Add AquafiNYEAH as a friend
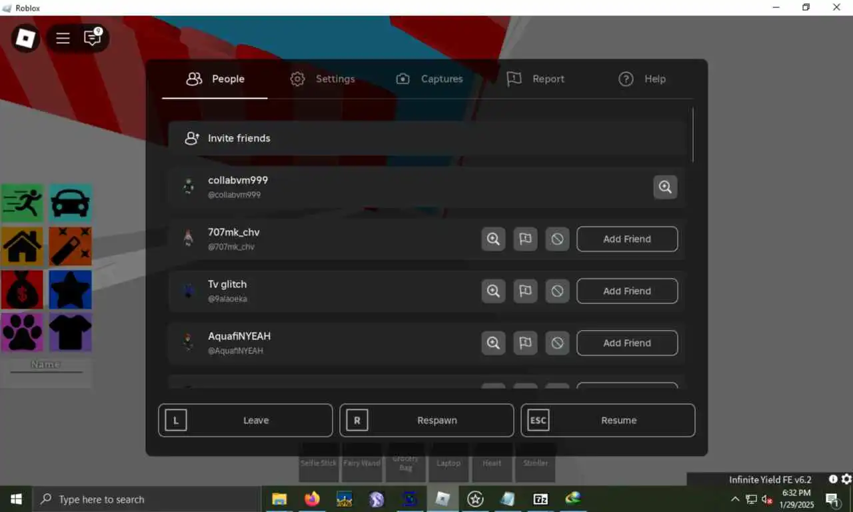The height and width of the screenshot is (512, 853). click(627, 343)
